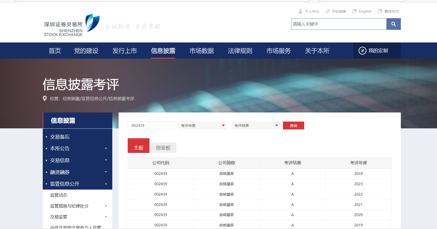Click the 子站链接 chain link icon

click(327, 11)
